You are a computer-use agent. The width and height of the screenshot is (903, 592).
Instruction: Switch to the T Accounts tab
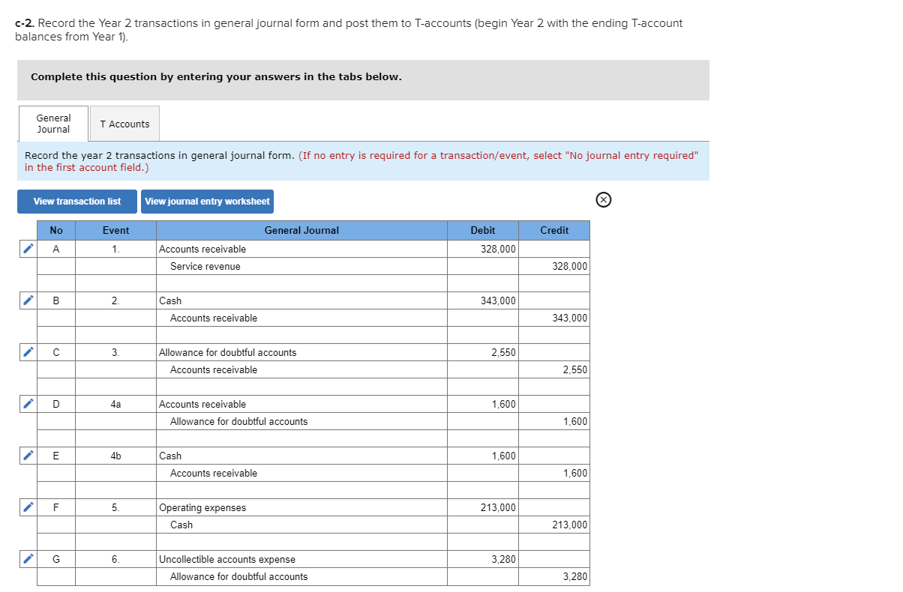(x=124, y=123)
